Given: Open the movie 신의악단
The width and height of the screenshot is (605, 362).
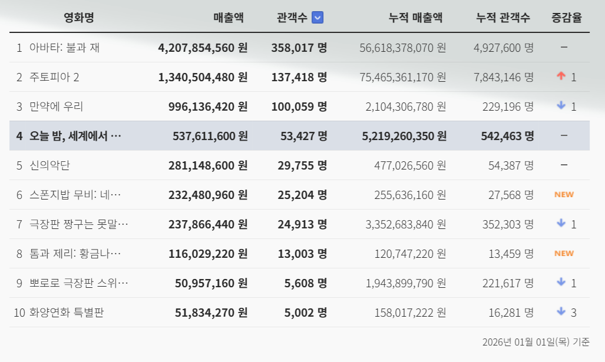Looking at the screenshot, I should pos(49,165).
